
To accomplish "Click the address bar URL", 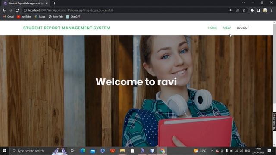I will [x=71, y=10].
